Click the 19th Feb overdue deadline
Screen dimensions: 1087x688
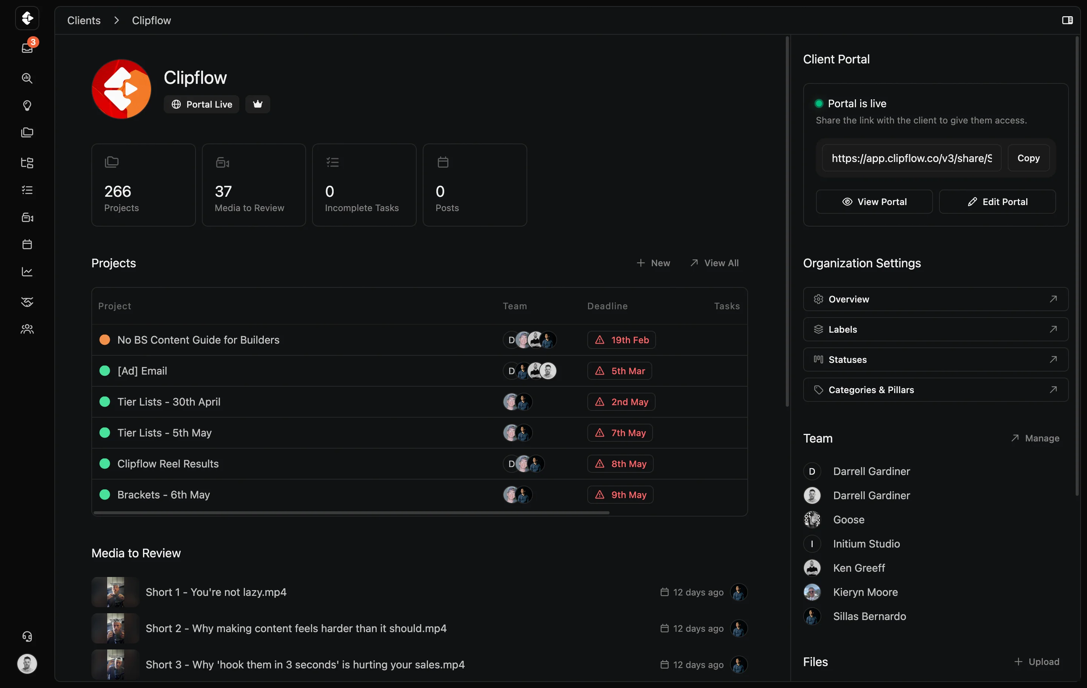click(x=621, y=340)
